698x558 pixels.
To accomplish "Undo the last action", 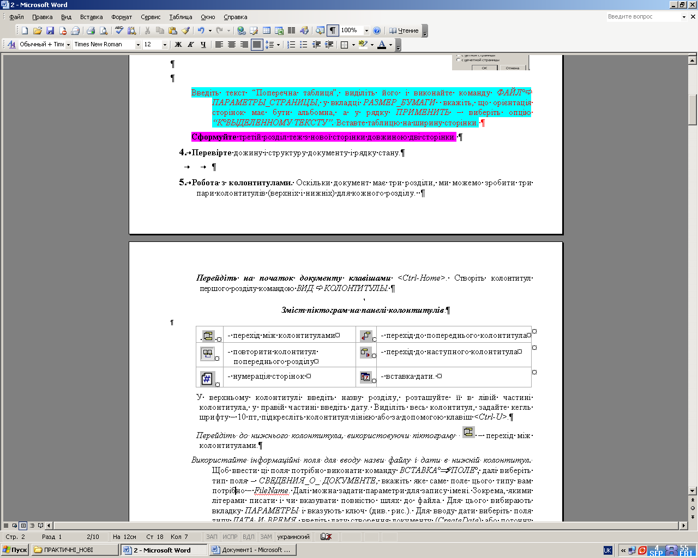I will point(201,31).
